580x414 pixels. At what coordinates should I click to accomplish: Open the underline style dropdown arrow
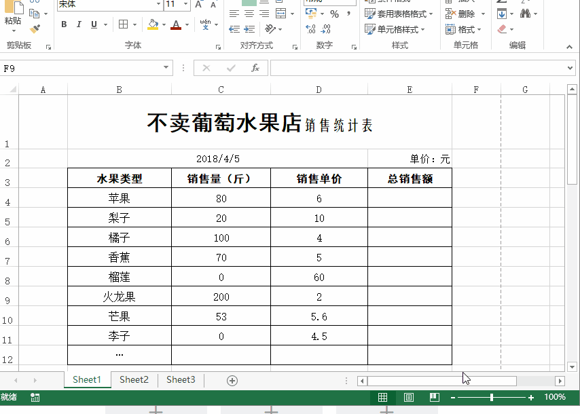pos(106,24)
